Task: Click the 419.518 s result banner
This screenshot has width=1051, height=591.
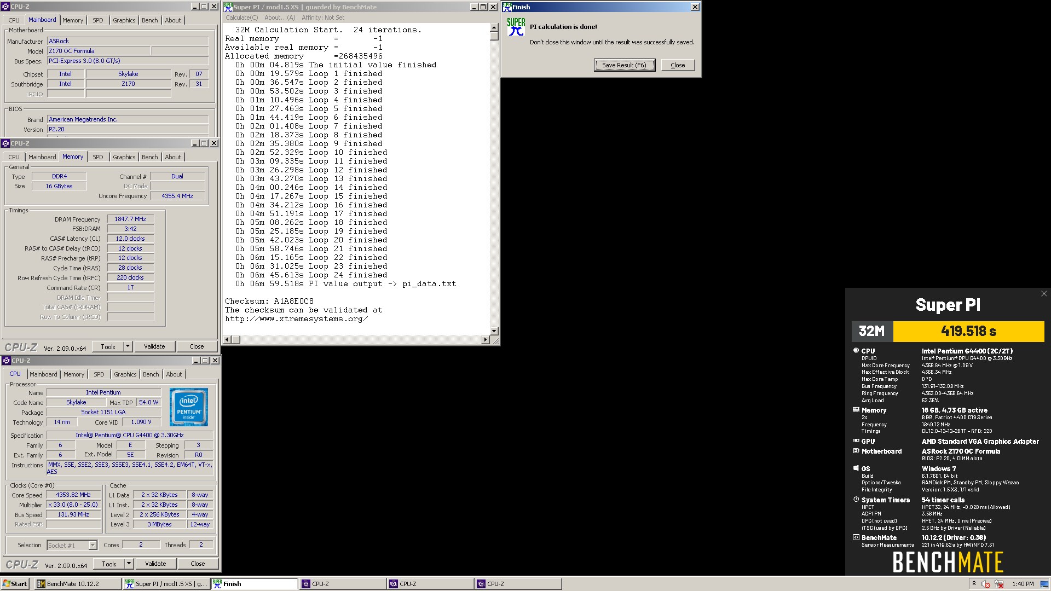Action: [968, 331]
